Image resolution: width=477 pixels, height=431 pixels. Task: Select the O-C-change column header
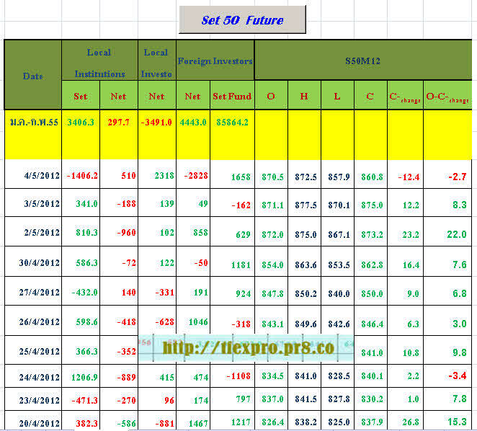[447, 96]
